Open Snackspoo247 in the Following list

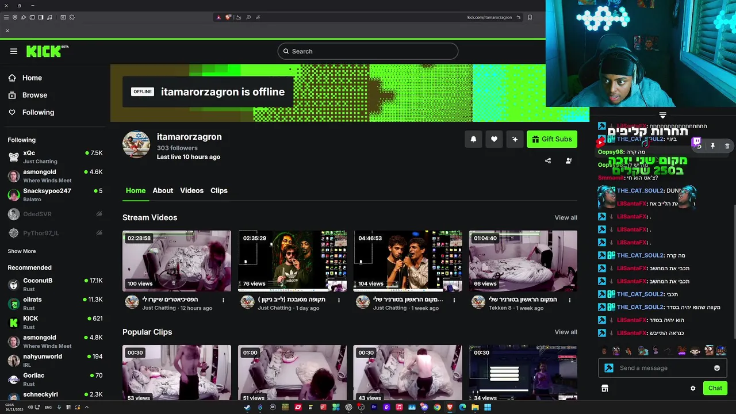tap(55, 195)
